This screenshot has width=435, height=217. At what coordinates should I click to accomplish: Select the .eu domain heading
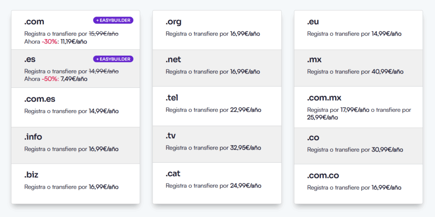point(313,22)
